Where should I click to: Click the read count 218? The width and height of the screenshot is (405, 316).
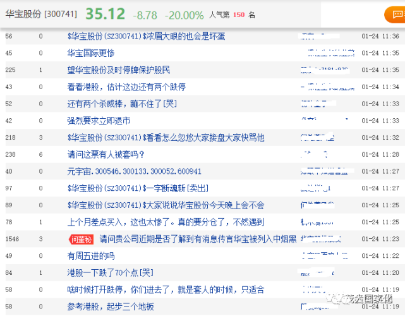coord(10,138)
